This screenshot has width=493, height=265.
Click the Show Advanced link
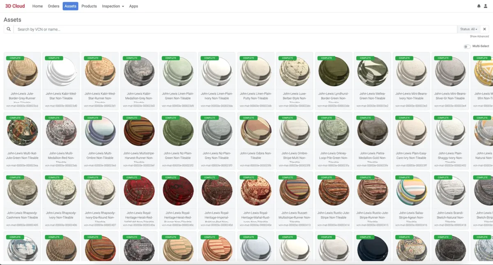(x=478, y=36)
